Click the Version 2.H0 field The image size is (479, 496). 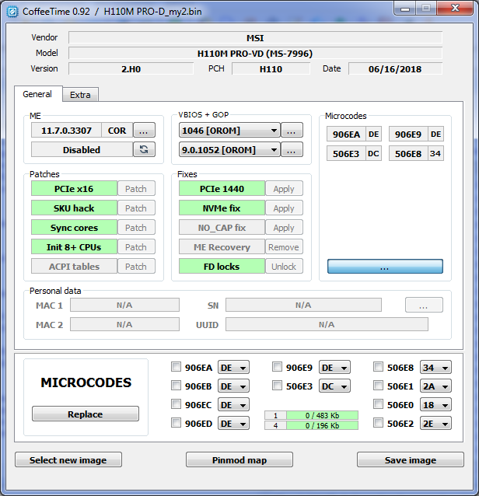click(131, 68)
